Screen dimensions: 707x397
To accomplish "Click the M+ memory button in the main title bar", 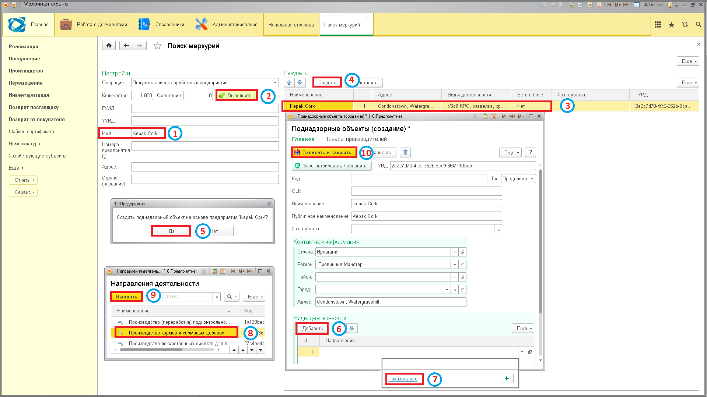I will click(617, 5).
